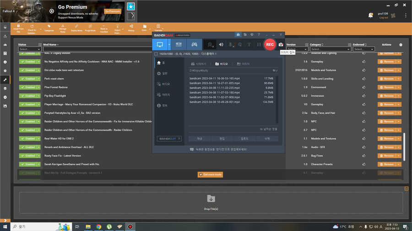Toggle Enabled status for Real Water HD
The image size is (412, 231).
[x=28, y=138]
